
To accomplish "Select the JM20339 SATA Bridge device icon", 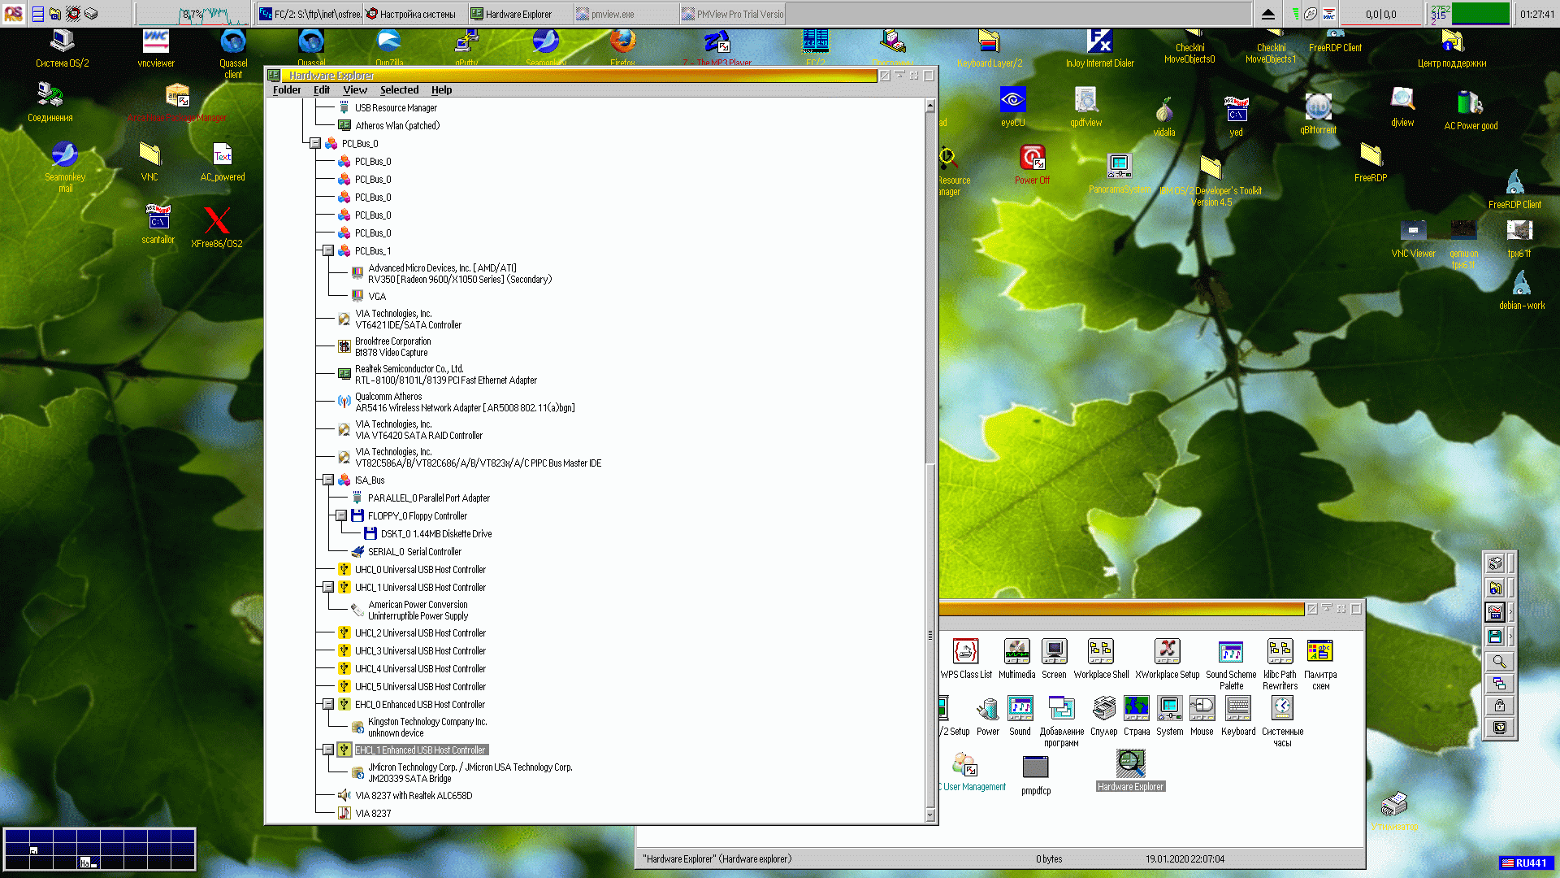I will tap(357, 773).
